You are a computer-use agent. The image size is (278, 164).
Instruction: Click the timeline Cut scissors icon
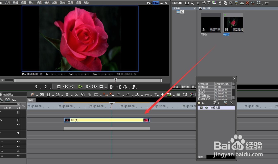point(76,95)
